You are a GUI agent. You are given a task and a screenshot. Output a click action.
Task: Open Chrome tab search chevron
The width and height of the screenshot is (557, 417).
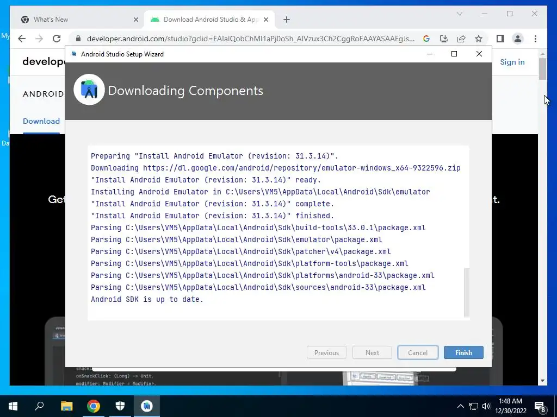459,14
